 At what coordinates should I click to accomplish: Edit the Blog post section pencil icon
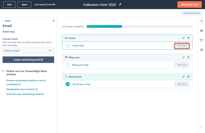(x=183, y=57)
